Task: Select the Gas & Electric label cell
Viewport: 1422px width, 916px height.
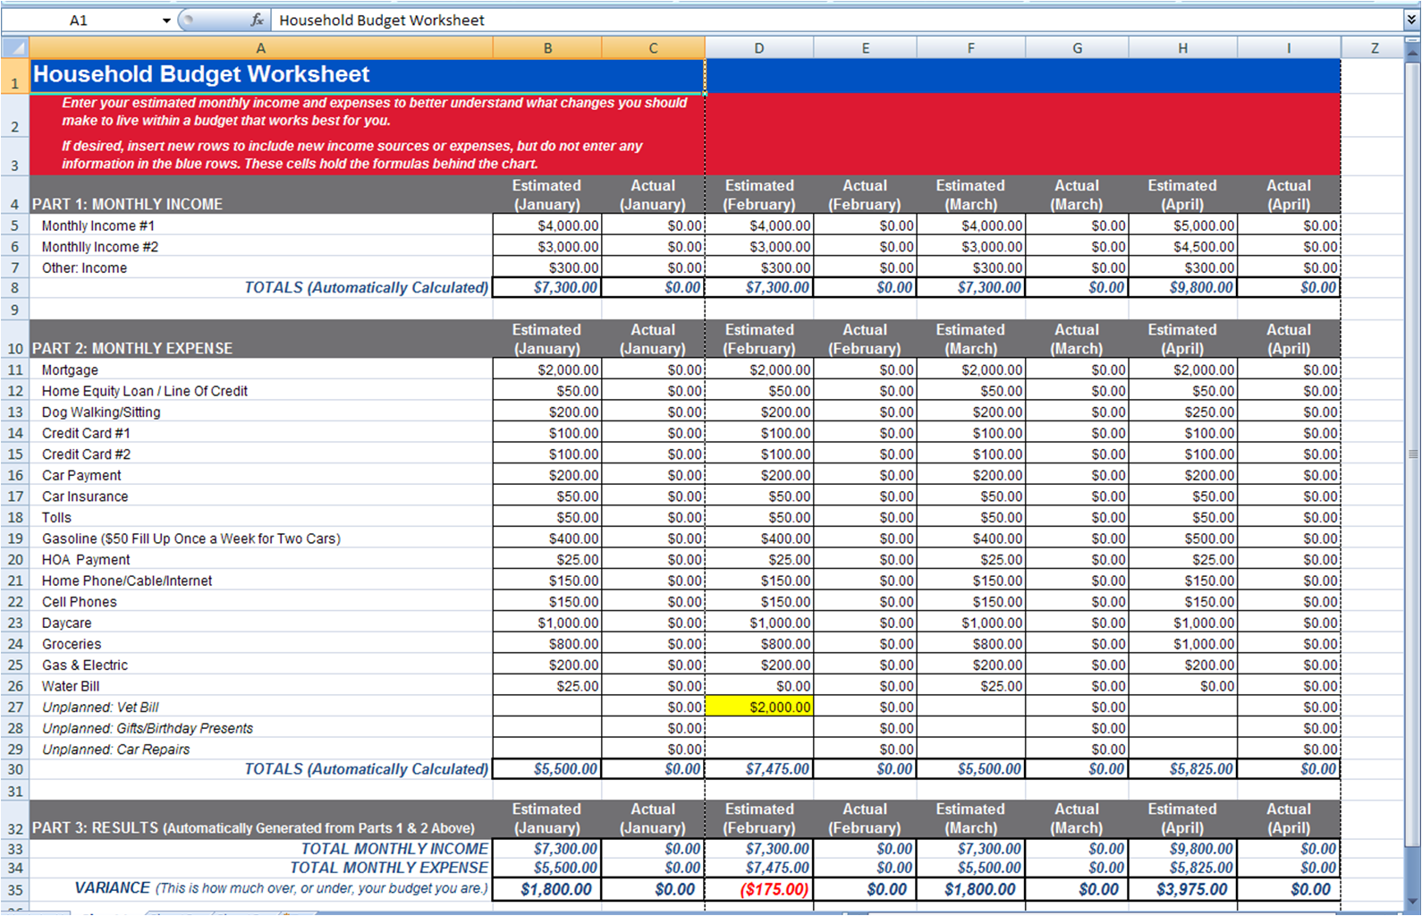Action: [260, 665]
